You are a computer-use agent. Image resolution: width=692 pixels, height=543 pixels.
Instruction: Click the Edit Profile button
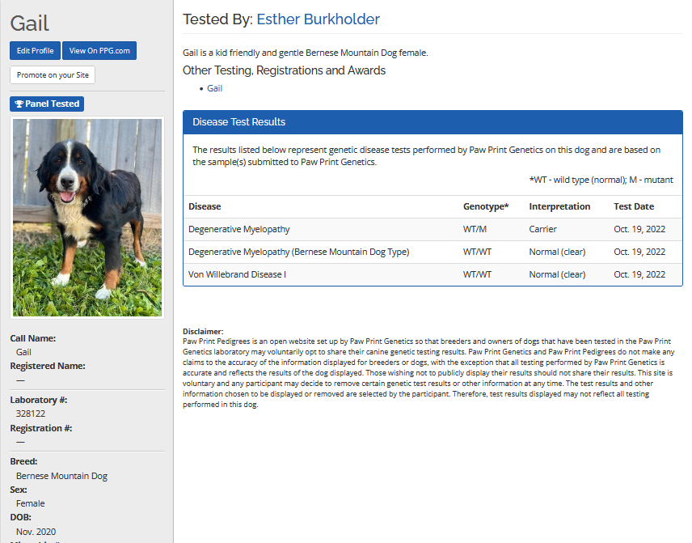pos(35,51)
